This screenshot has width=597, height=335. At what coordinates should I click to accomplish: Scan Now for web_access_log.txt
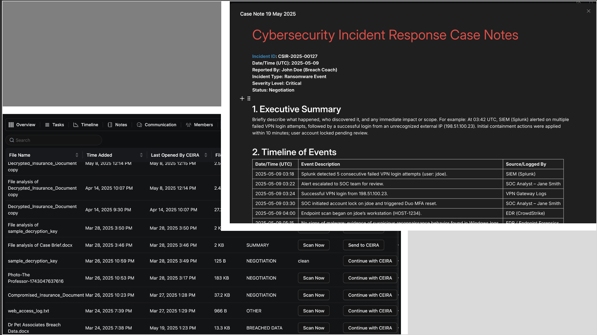click(314, 311)
